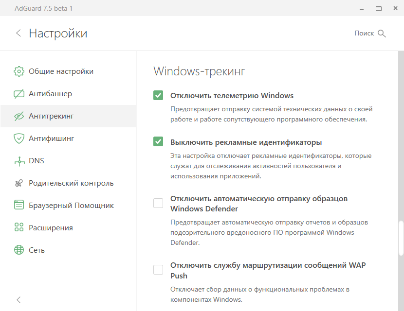The image size is (404, 311).
Task: Click the Выключить рекламные идентификаторы label
Action: [246, 142]
